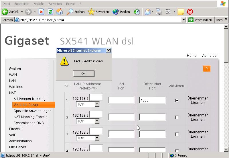Go to browser home page icon
The height and width of the screenshot is (158, 229).
click(x=60, y=12)
